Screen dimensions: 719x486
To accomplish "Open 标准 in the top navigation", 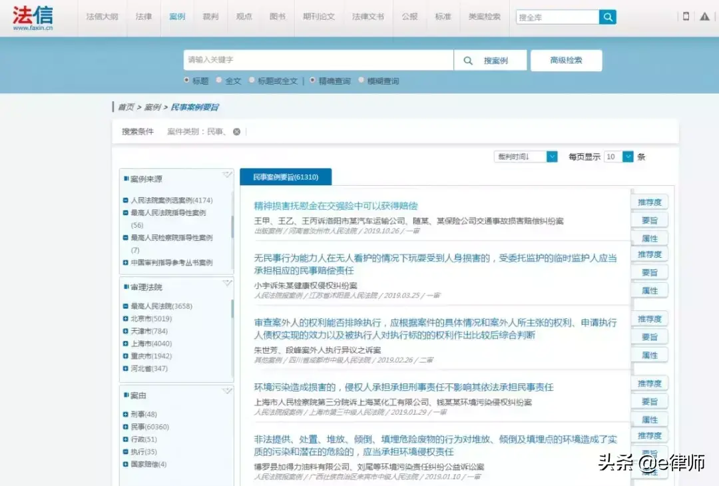I will 443,17.
